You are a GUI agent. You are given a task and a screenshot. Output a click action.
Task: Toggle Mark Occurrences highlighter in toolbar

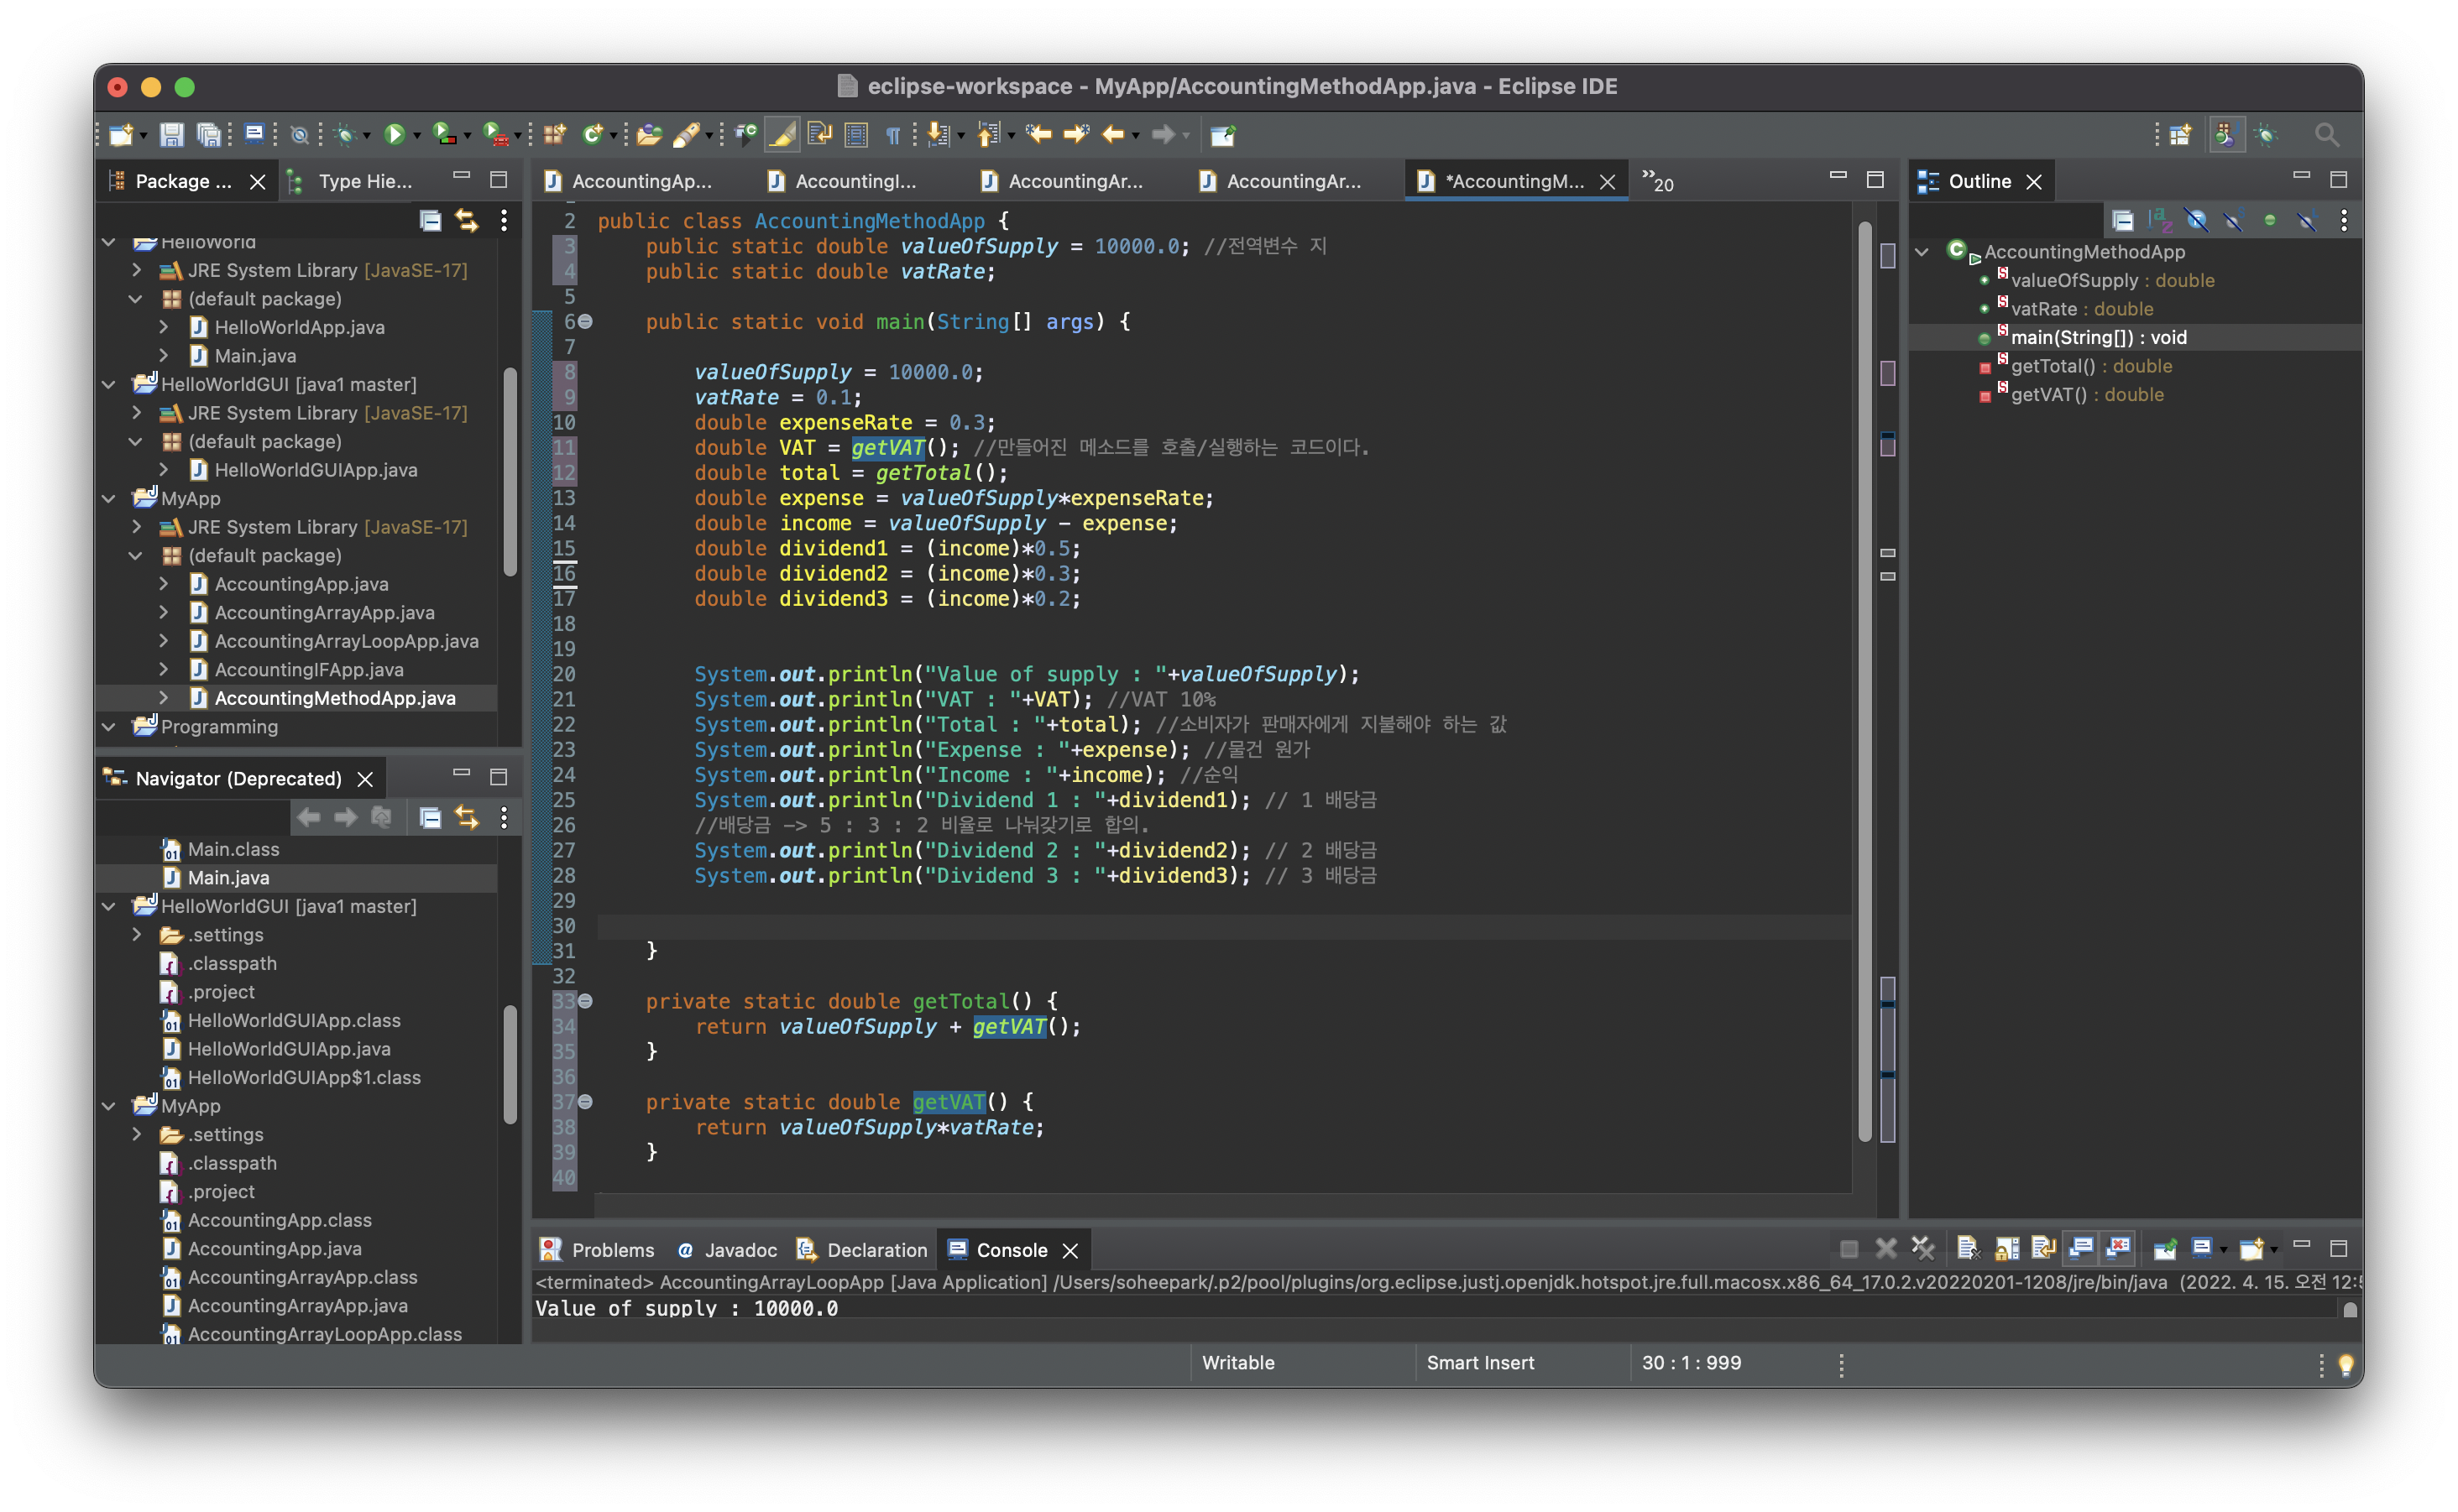tap(782, 134)
